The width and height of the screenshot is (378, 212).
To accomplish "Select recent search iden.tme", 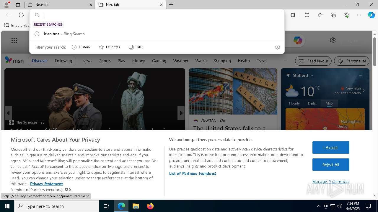I will (x=157, y=34).
